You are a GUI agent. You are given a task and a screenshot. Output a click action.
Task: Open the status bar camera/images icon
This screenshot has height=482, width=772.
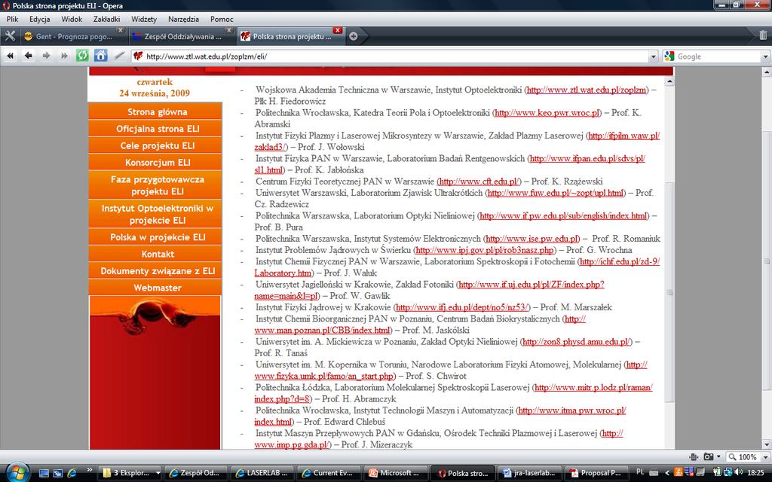point(708,456)
